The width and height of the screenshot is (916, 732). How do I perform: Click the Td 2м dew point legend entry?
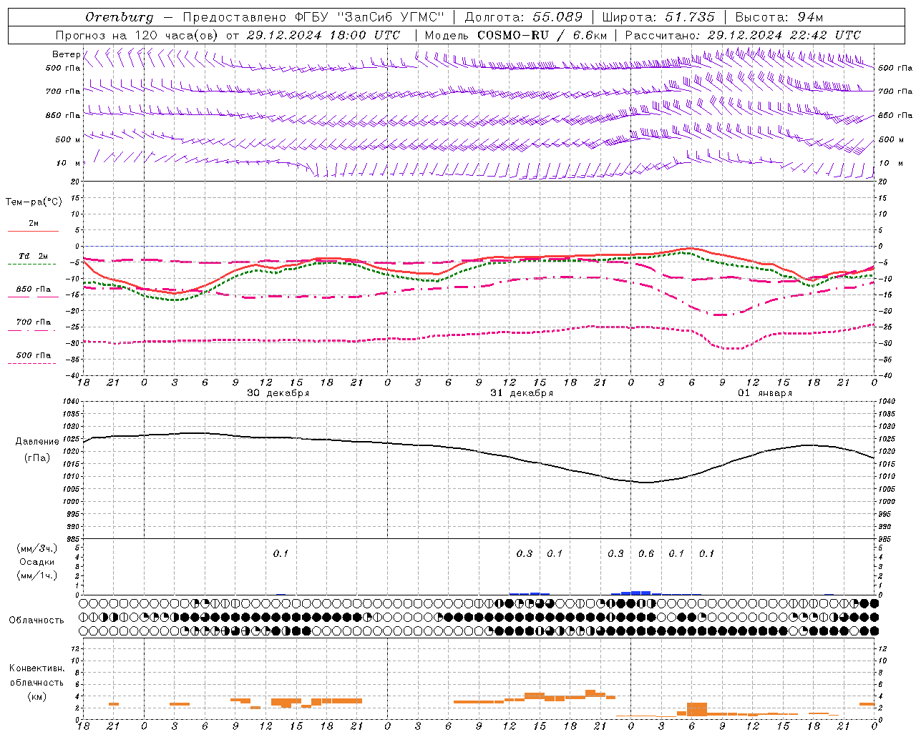pos(33,256)
